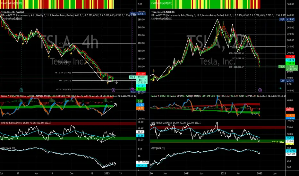This screenshot has height=176, width=299.
Task: Click OBV value tag 30.251B
Action: [x=291, y=154]
